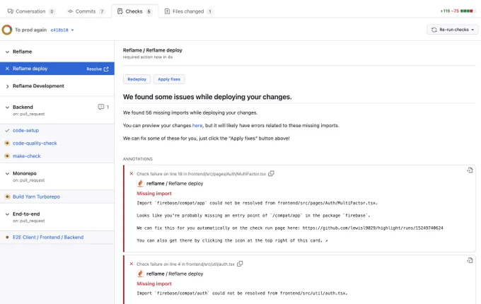Click the 'To prod again' commit title

pos(30,30)
